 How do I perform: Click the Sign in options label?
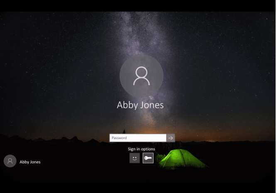point(142,149)
